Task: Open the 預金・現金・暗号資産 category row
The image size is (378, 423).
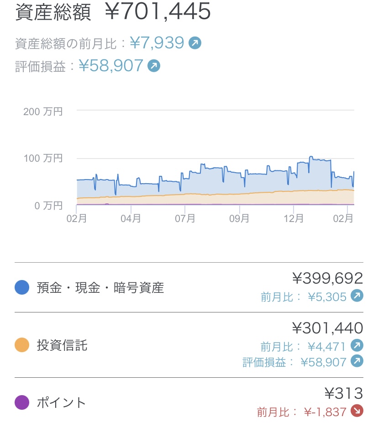Action: (100, 288)
